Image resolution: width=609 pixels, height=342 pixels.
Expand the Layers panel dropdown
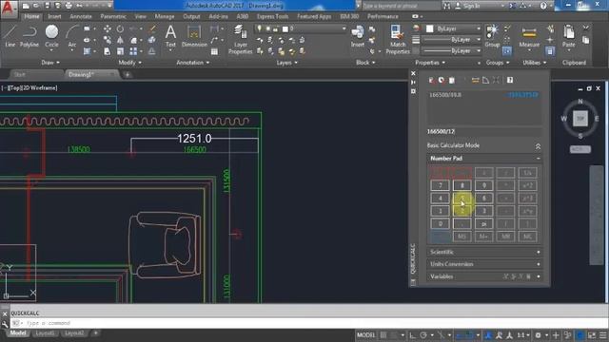click(x=287, y=63)
